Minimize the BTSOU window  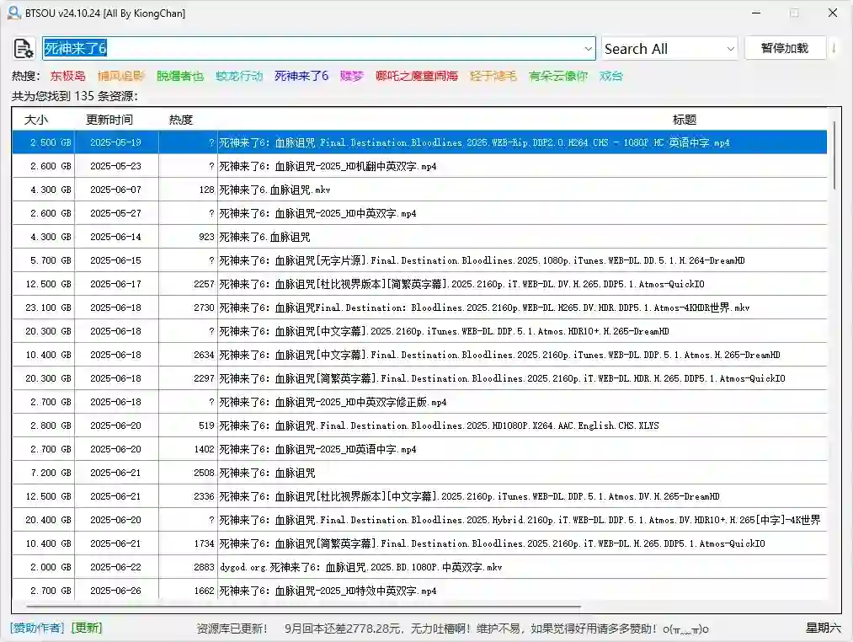[x=756, y=13]
